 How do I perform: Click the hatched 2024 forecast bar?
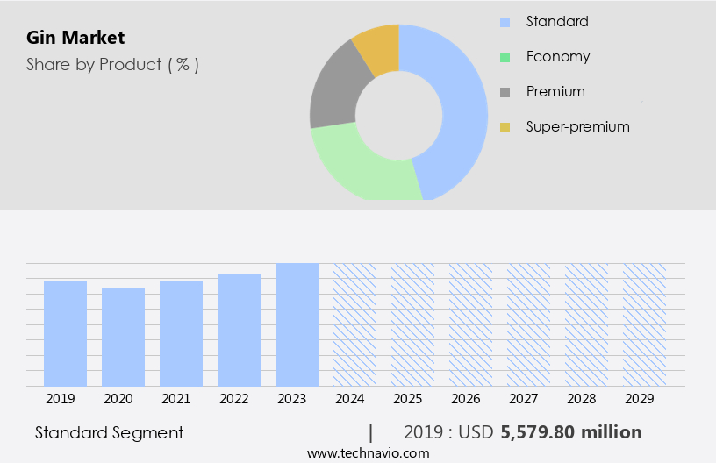[354, 324]
